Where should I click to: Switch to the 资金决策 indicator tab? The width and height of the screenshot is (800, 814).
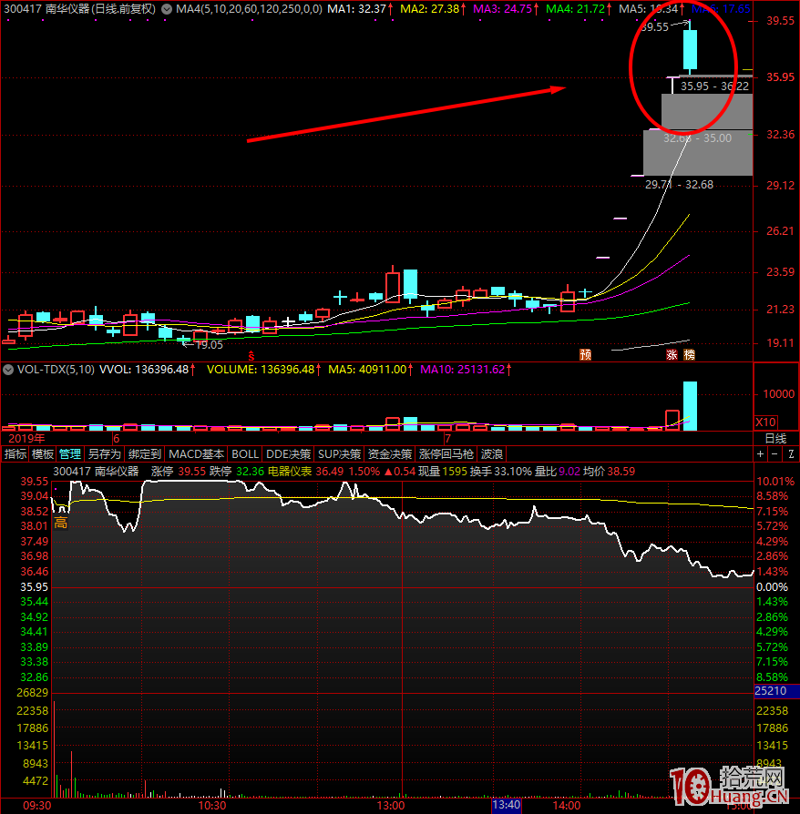(390, 454)
